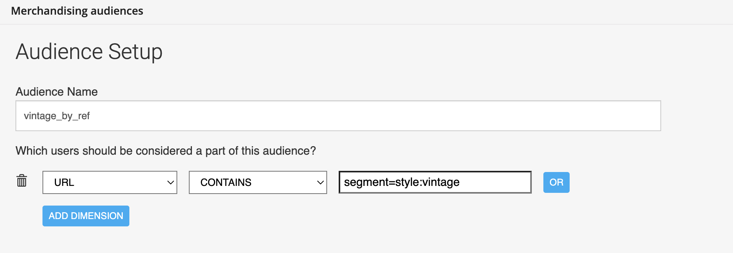Click the CONTAINS text in operator selector
This screenshot has height=253, width=733.
(226, 182)
